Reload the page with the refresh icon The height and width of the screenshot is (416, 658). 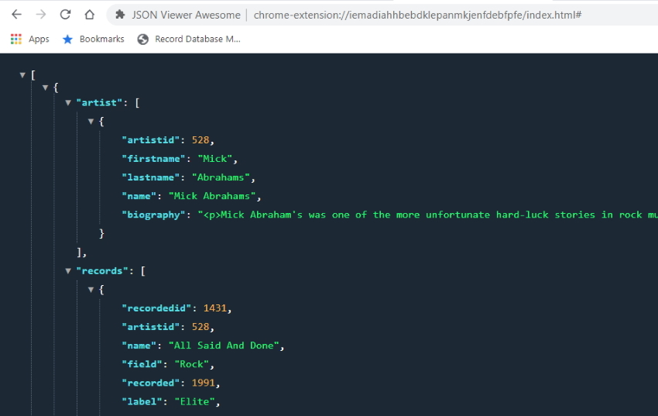click(65, 15)
